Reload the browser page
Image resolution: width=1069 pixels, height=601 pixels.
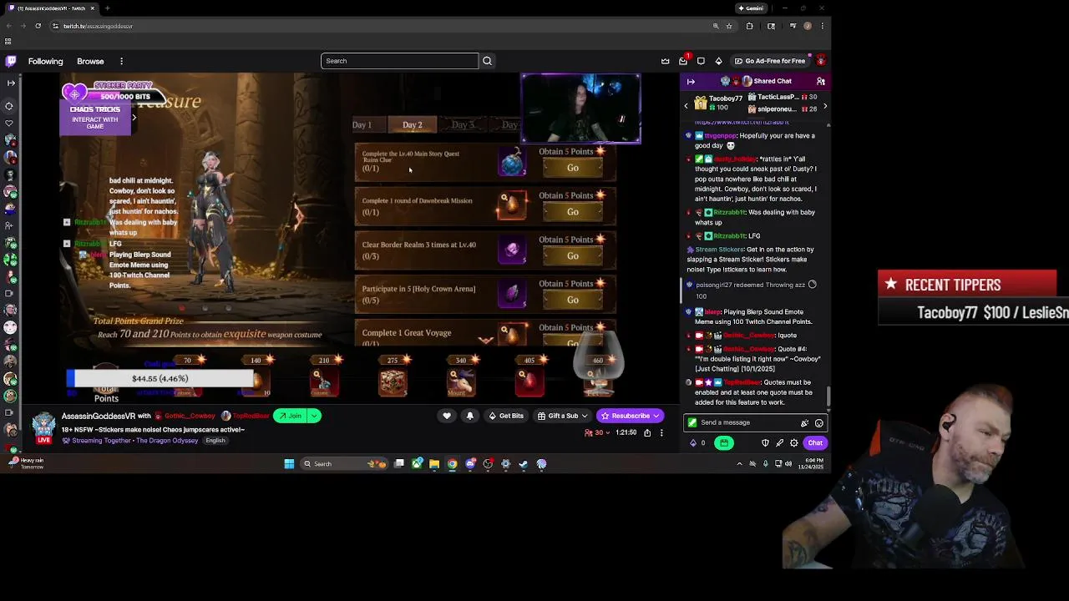click(38, 26)
